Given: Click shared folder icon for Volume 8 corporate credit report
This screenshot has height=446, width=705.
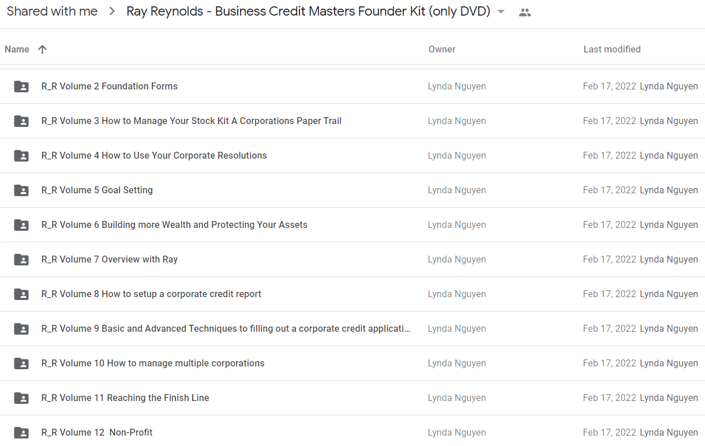Looking at the screenshot, I should (x=21, y=294).
